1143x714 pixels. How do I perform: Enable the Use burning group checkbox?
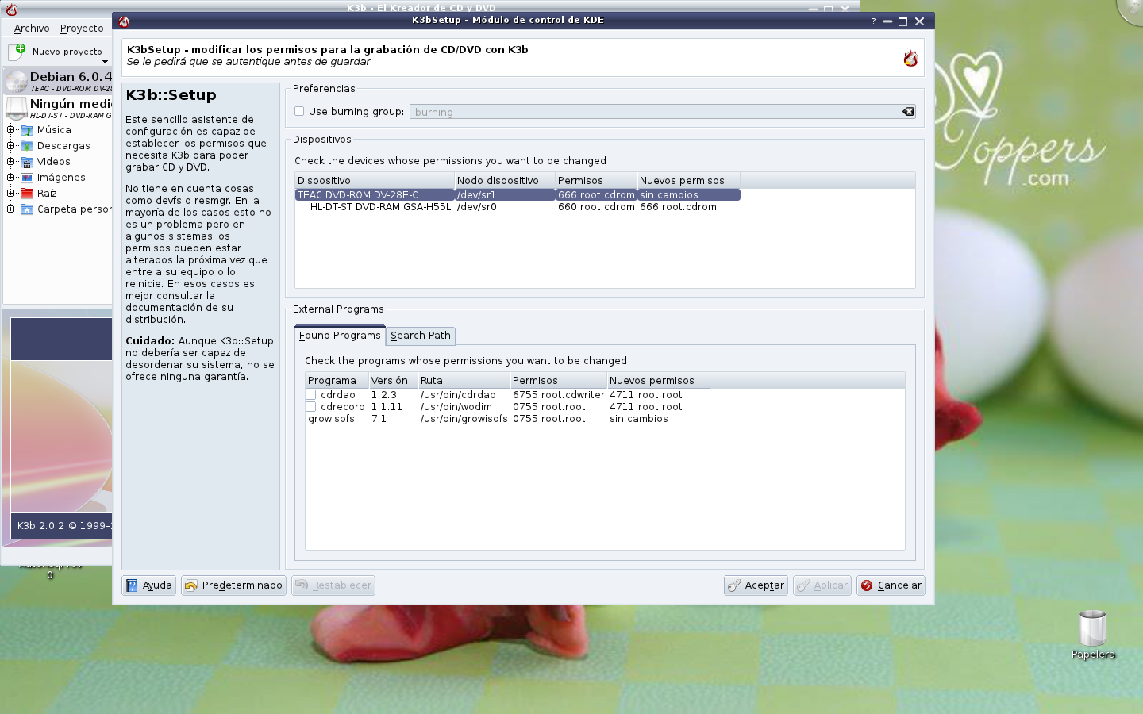[x=299, y=112]
